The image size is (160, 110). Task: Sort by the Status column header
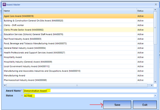coord(145,11)
